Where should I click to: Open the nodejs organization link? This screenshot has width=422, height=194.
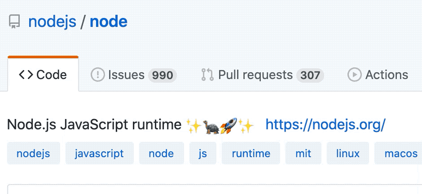pyautogui.click(x=52, y=22)
